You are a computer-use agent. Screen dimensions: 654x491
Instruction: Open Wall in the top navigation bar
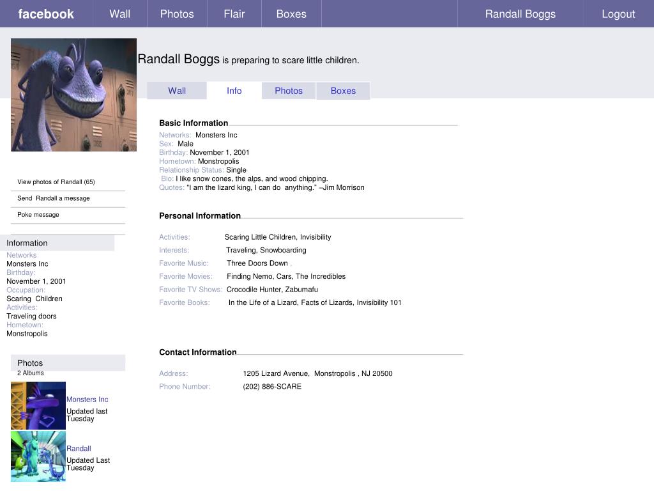pos(119,14)
